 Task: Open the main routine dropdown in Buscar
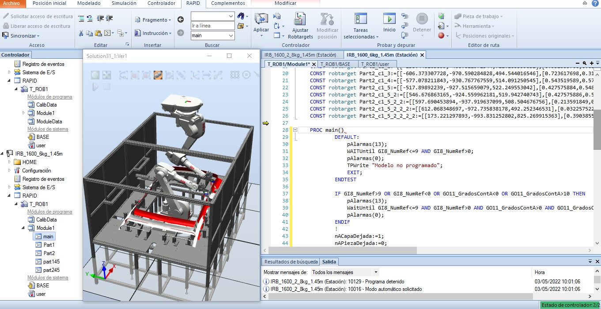pyautogui.click(x=231, y=35)
